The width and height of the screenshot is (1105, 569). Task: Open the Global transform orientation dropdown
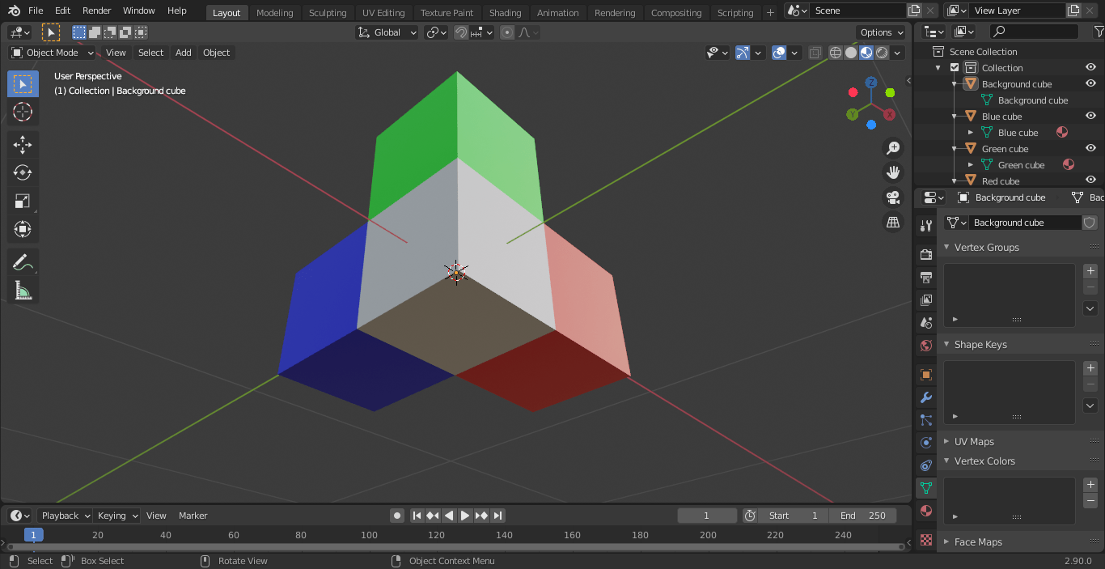387,32
